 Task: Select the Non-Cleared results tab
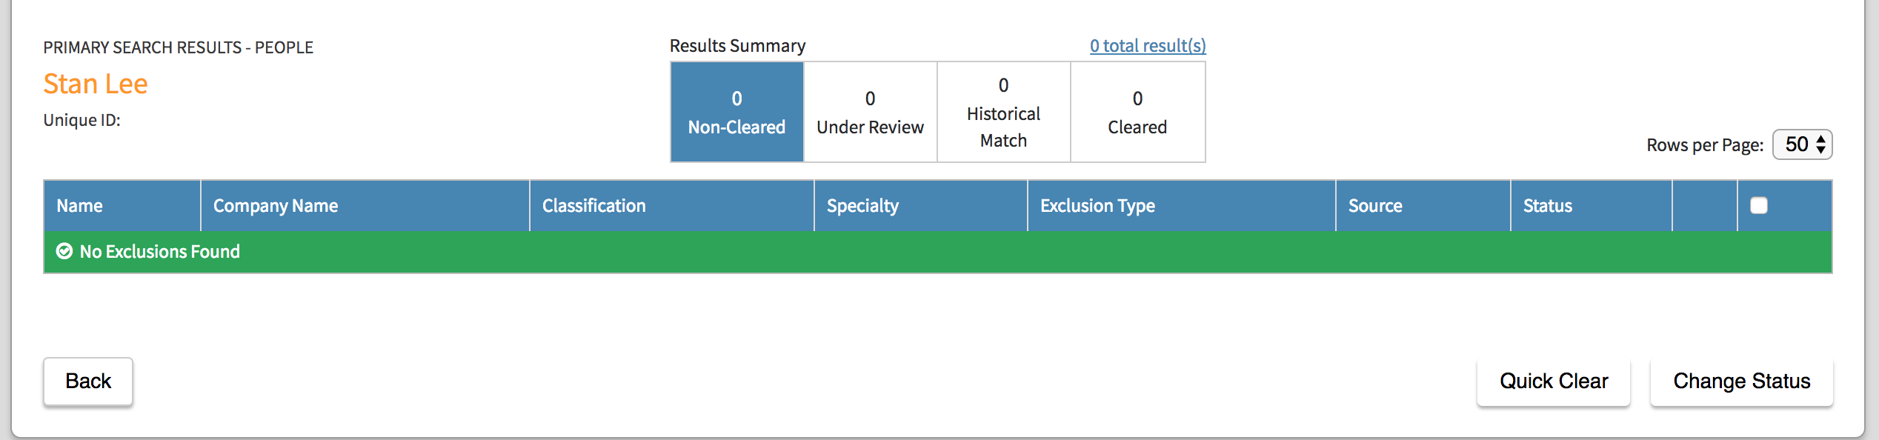click(736, 112)
